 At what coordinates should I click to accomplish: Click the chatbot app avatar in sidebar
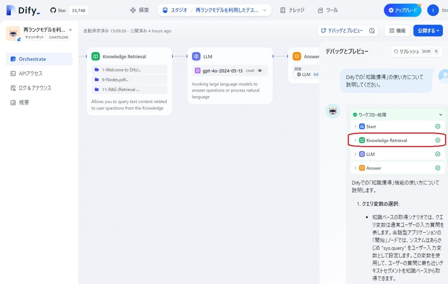[13, 33]
